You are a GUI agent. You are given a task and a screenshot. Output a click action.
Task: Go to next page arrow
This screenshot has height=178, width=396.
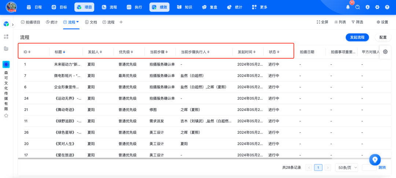[328, 167]
